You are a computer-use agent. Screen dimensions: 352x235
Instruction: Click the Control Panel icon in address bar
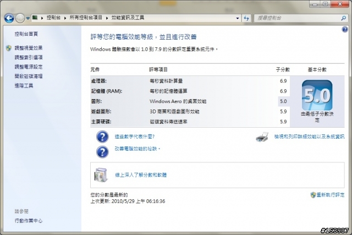coord(35,18)
